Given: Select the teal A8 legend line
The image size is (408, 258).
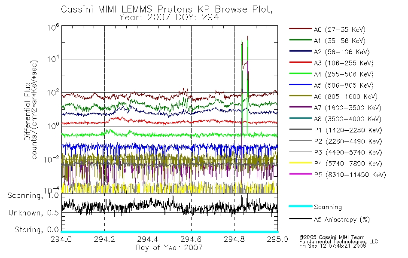Looking at the screenshot, I should pyautogui.click(x=301, y=118).
